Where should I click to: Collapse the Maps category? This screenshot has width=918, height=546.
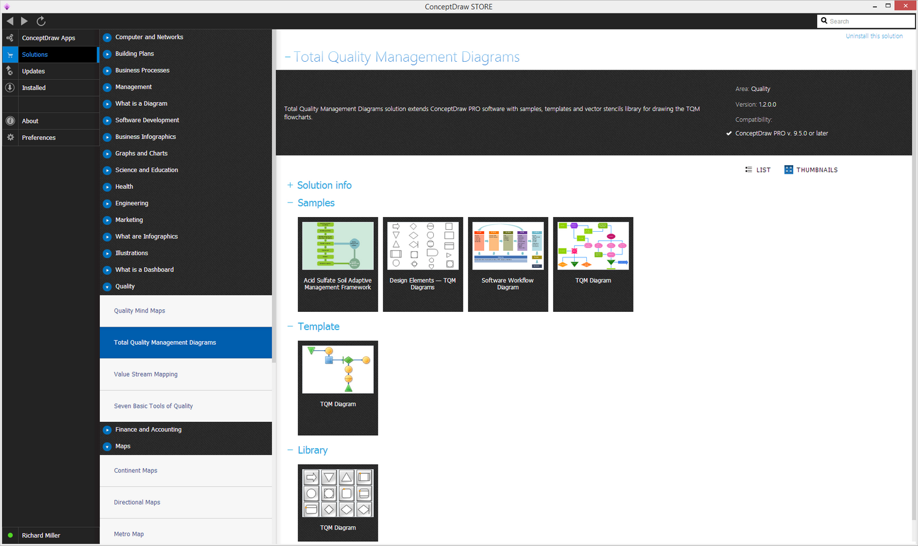pyautogui.click(x=107, y=446)
